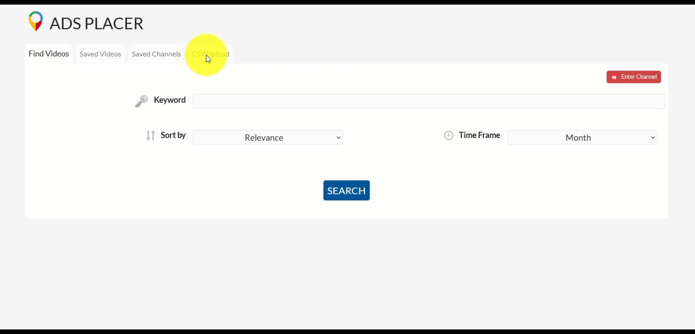Select the CSV Upload tab
This screenshot has width=695, height=334.
pos(211,54)
